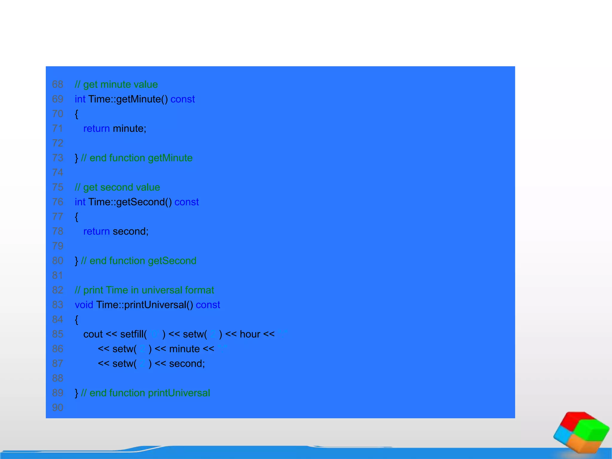Click line number 68
The image size is (612, 459).
click(x=58, y=85)
